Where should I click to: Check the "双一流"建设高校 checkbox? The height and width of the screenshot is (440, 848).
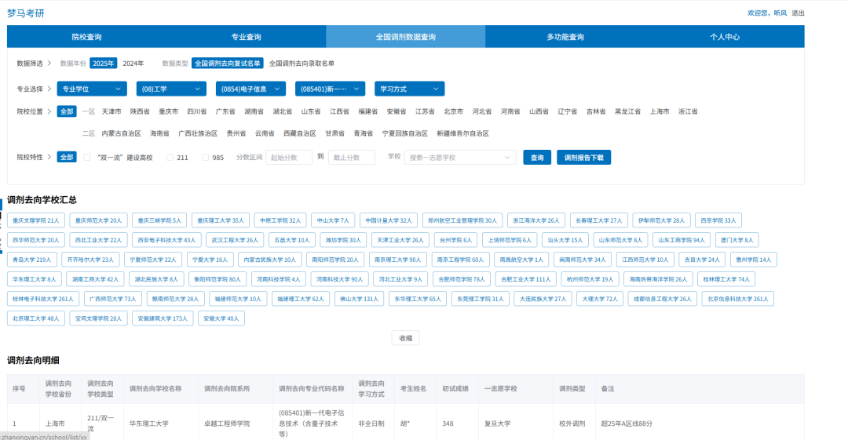[x=86, y=158]
